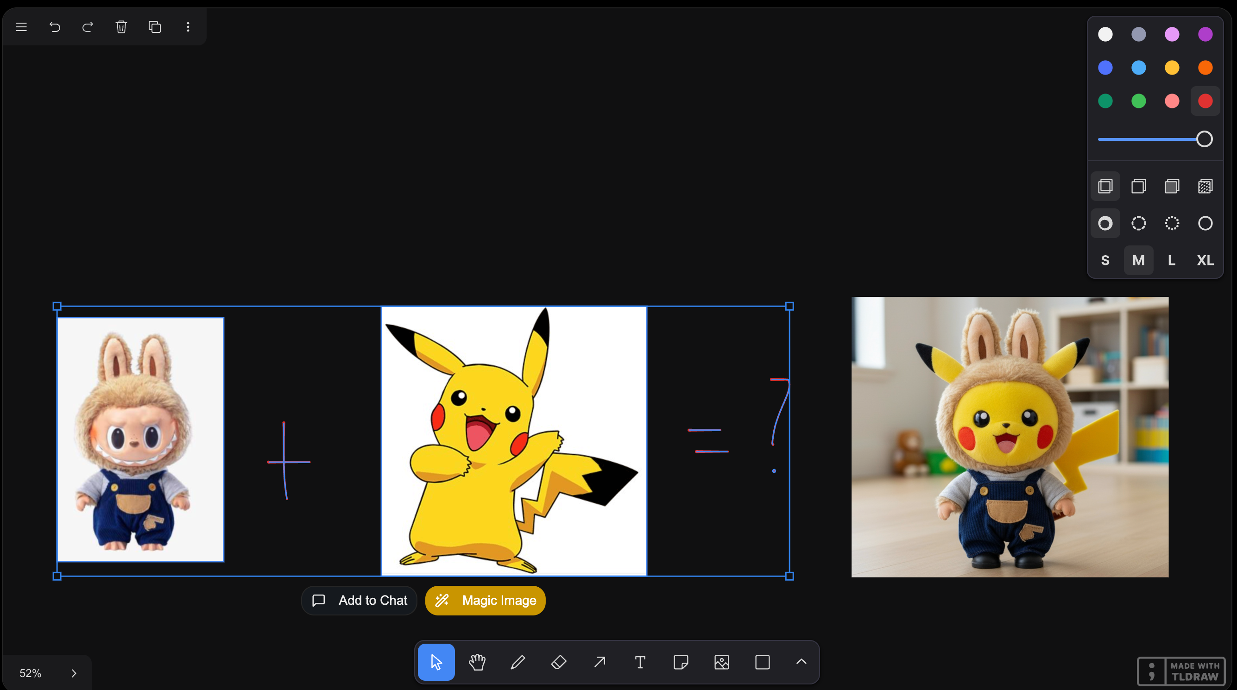Set stroke size to XL
Screen dimensions: 1237x690
click(1205, 261)
